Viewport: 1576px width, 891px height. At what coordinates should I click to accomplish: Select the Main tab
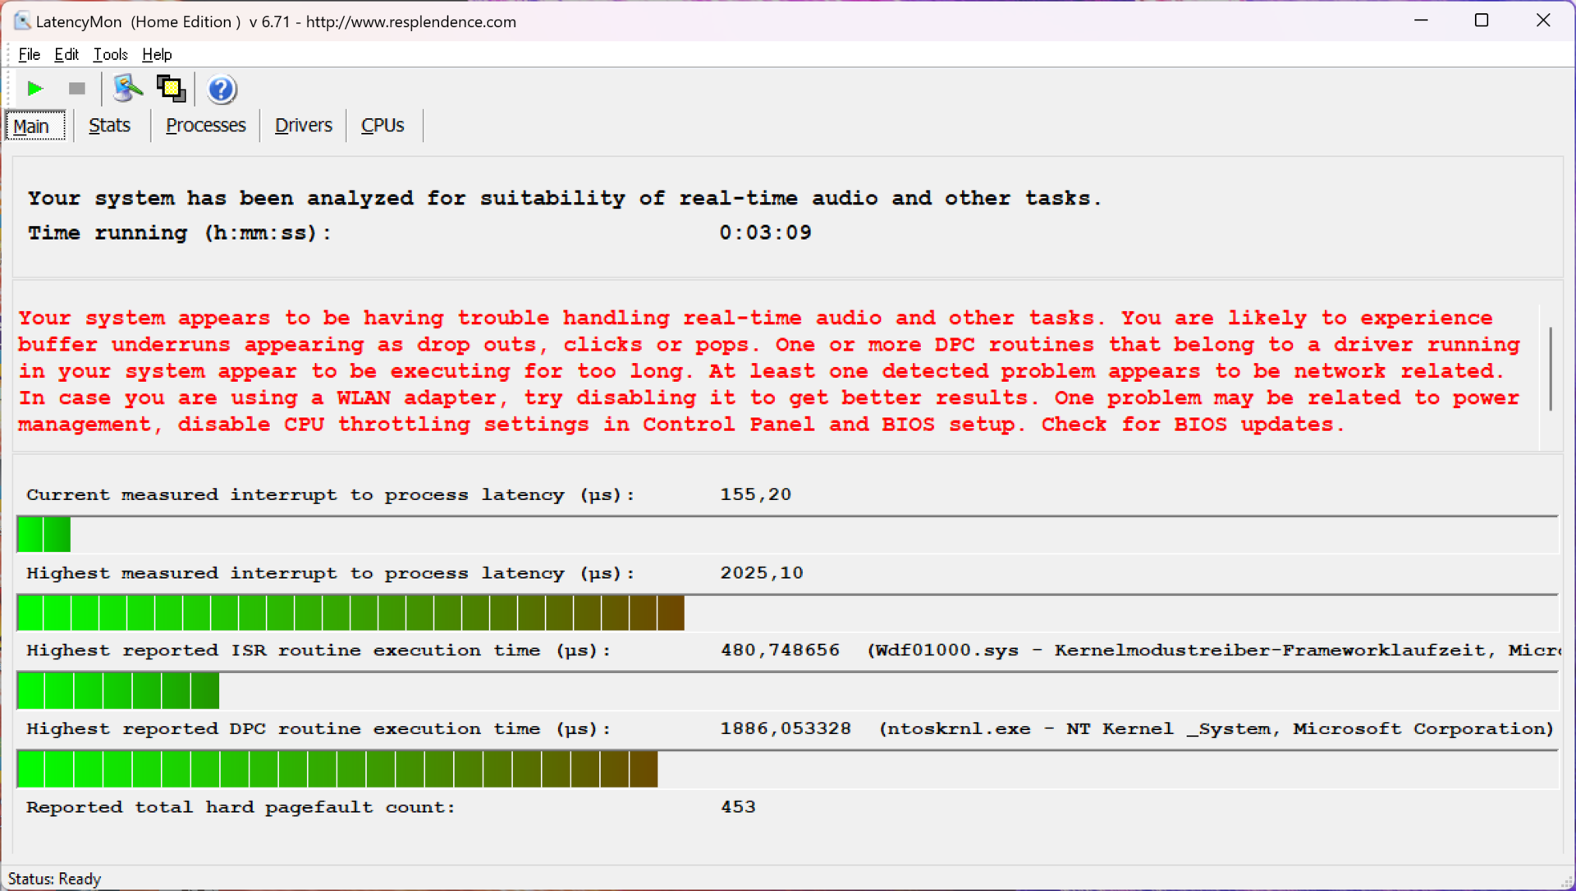pos(33,126)
